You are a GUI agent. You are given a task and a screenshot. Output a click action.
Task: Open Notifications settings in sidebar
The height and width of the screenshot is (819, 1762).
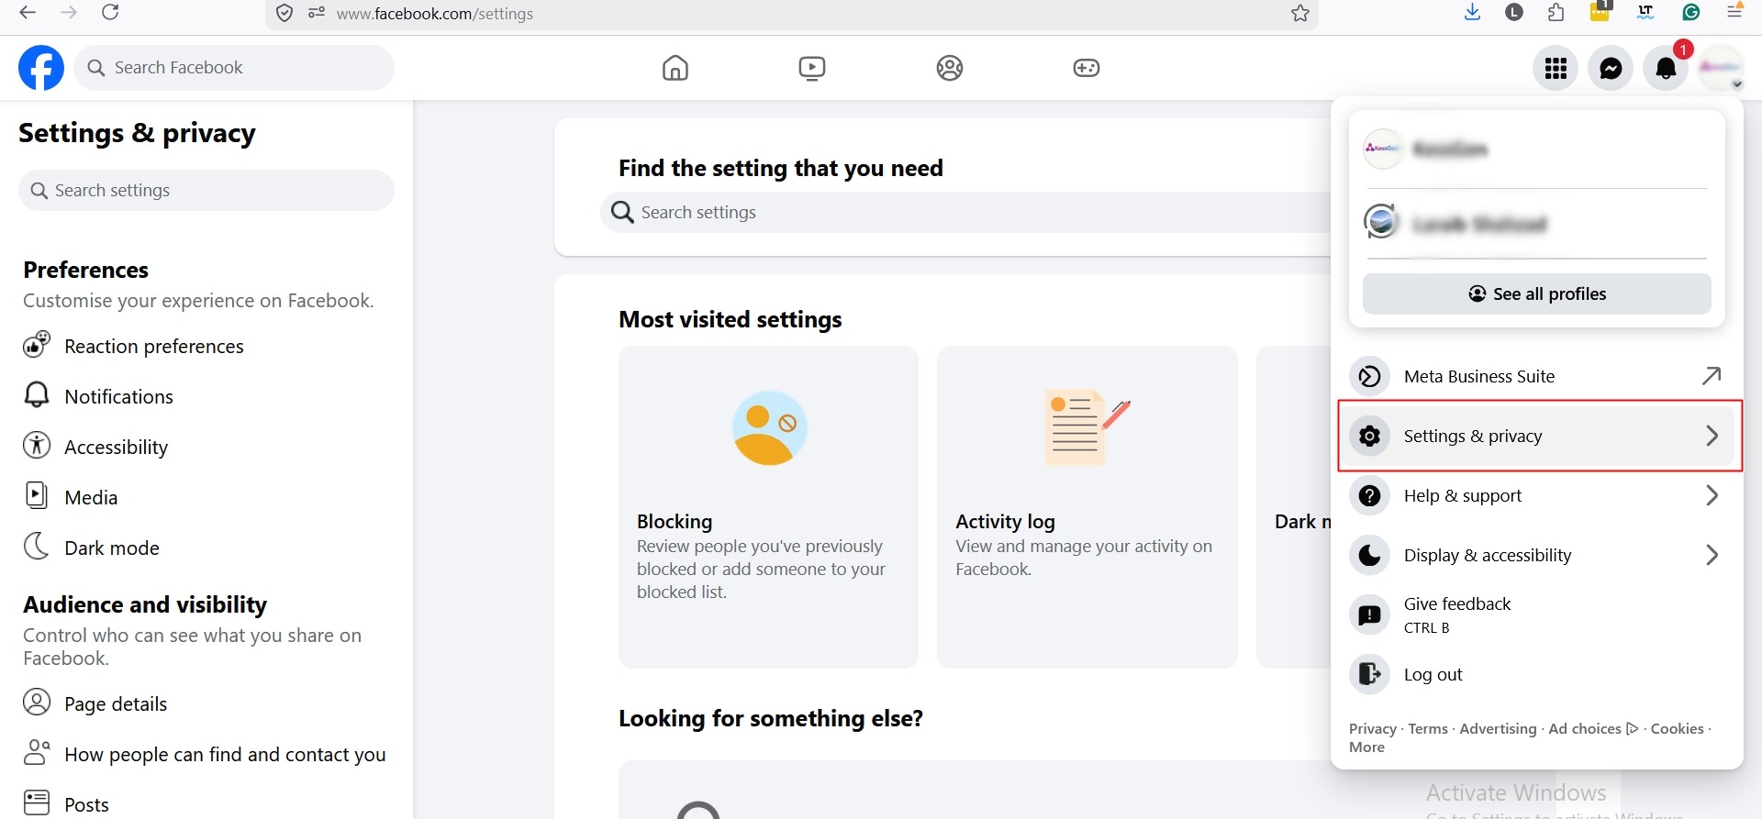(x=206, y=396)
